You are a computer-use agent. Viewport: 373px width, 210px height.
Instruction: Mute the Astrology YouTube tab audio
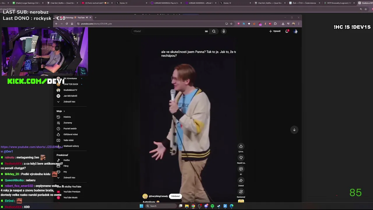coord(87,17)
